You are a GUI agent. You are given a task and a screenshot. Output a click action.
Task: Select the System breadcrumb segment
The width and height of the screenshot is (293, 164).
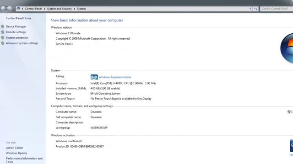point(81,9)
